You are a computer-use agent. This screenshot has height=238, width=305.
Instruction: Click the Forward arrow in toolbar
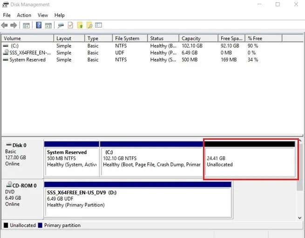[x=14, y=25]
